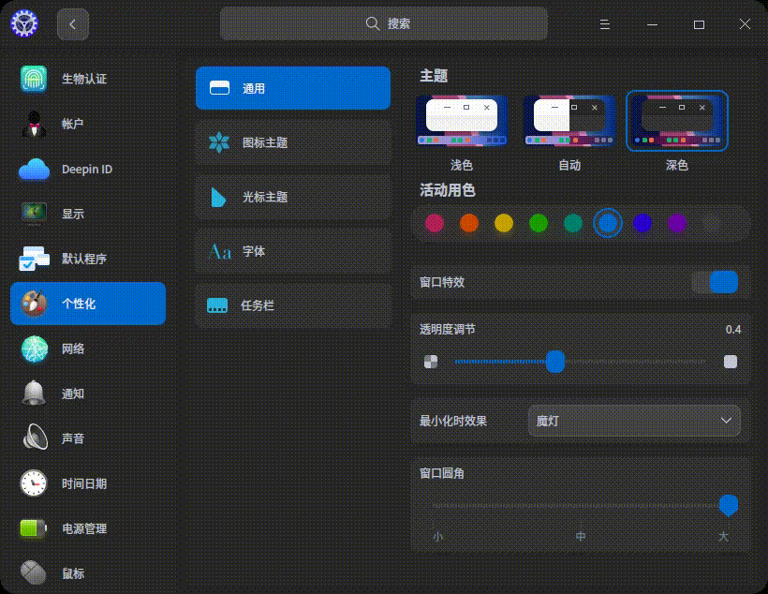Go to 时间日期 settings
Viewport: 768px width, 594px height.
[88, 483]
